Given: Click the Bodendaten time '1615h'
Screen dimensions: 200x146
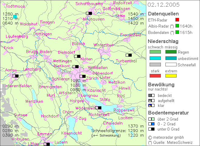Looking at the screenshot, I should [186, 32].
